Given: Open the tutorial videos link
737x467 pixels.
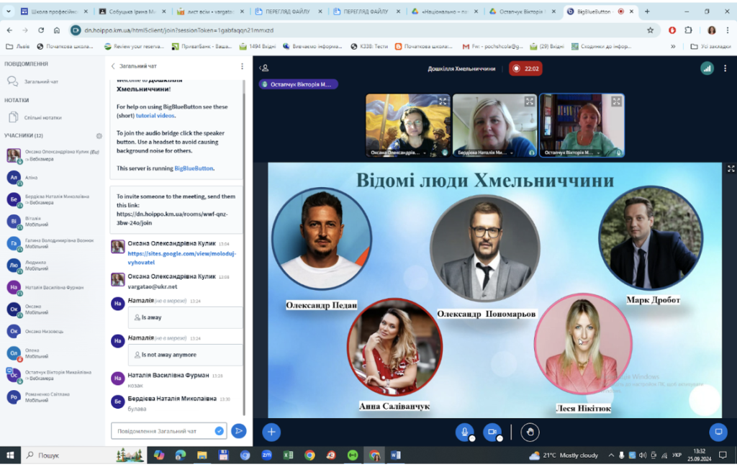Looking at the screenshot, I should tap(155, 116).
